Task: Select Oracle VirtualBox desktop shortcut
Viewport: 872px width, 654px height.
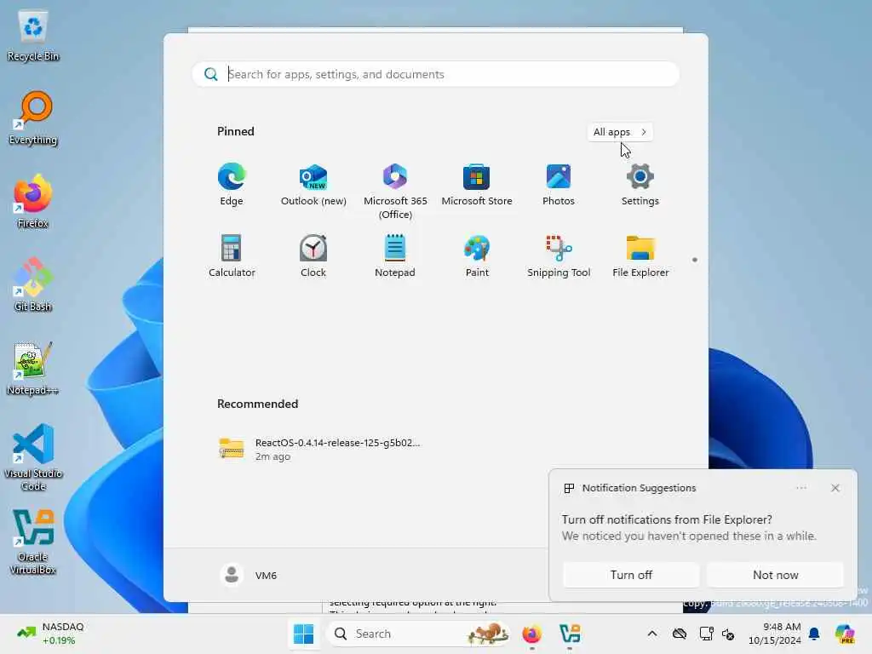Action: coord(33,542)
